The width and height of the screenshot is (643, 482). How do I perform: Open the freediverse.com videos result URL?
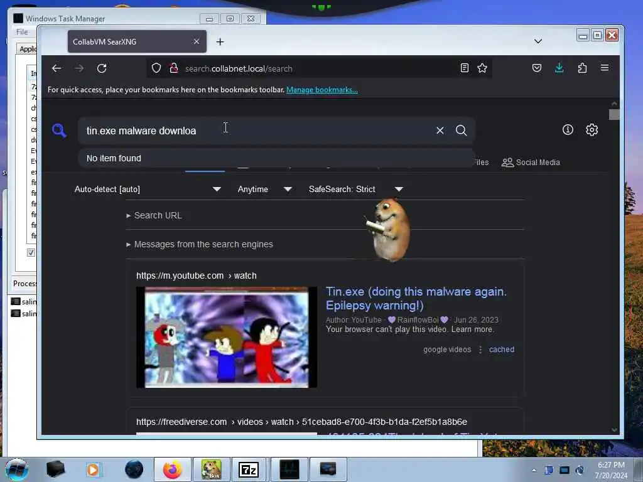[301, 422]
